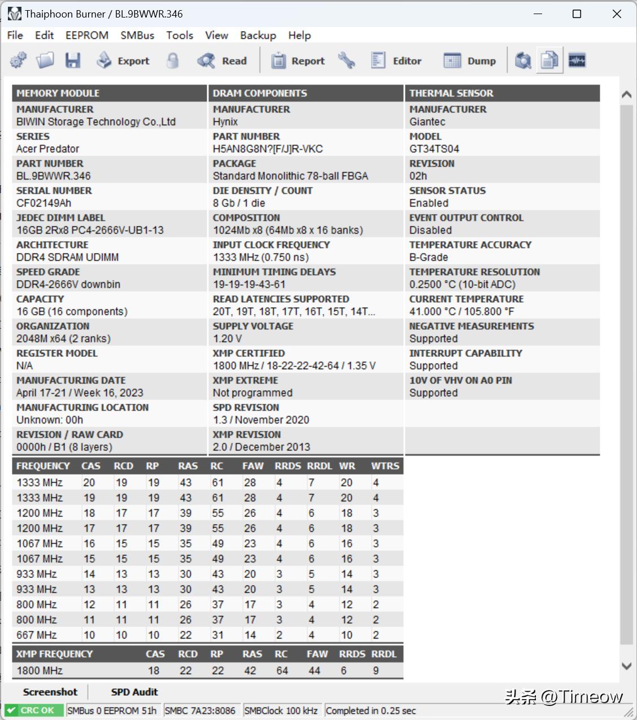Open the View menu
Screen dimensions: 637x720
click(x=216, y=35)
